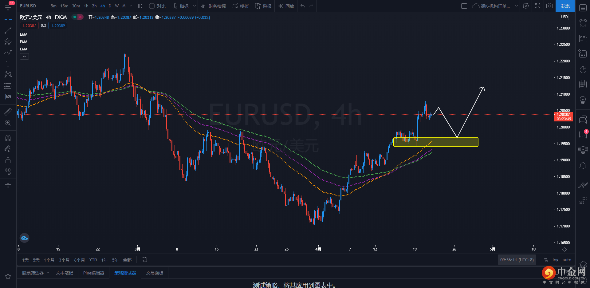Image resolution: width=590 pixels, height=288 pixels.
Task: Click the zoom in tool
Action: click(8, 123)
